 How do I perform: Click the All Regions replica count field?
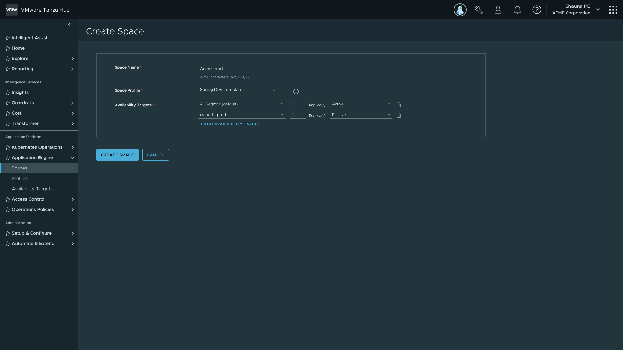click(298, 104)
